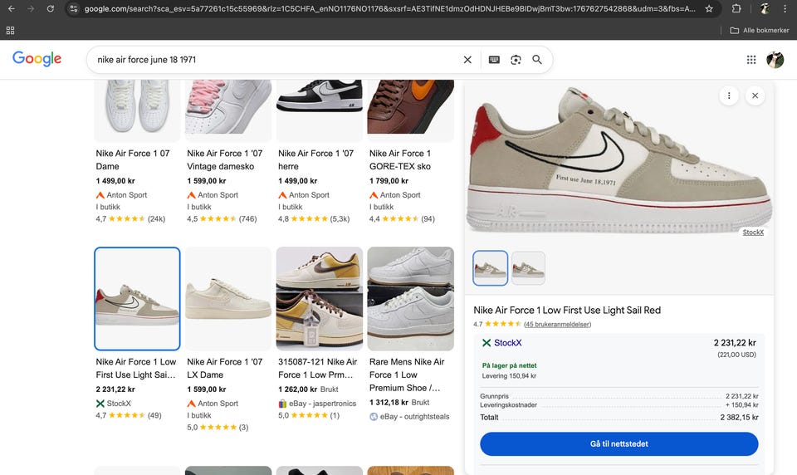Image resolution: width=797 pixels, height=475 pixels.
Task: Select the second product image thumbnail
Action: coord(528,268)
